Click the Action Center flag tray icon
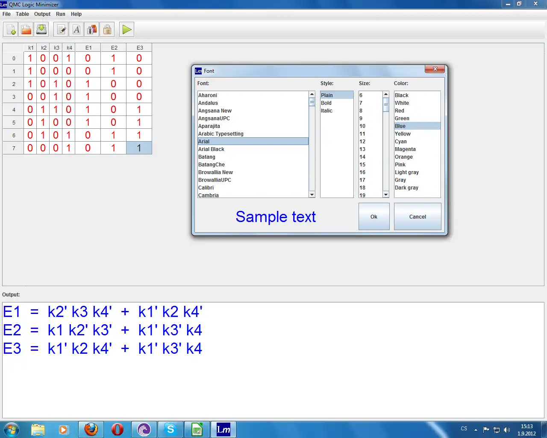The width and height of the screenshot is (547, 438). click(x=486, y=430)
